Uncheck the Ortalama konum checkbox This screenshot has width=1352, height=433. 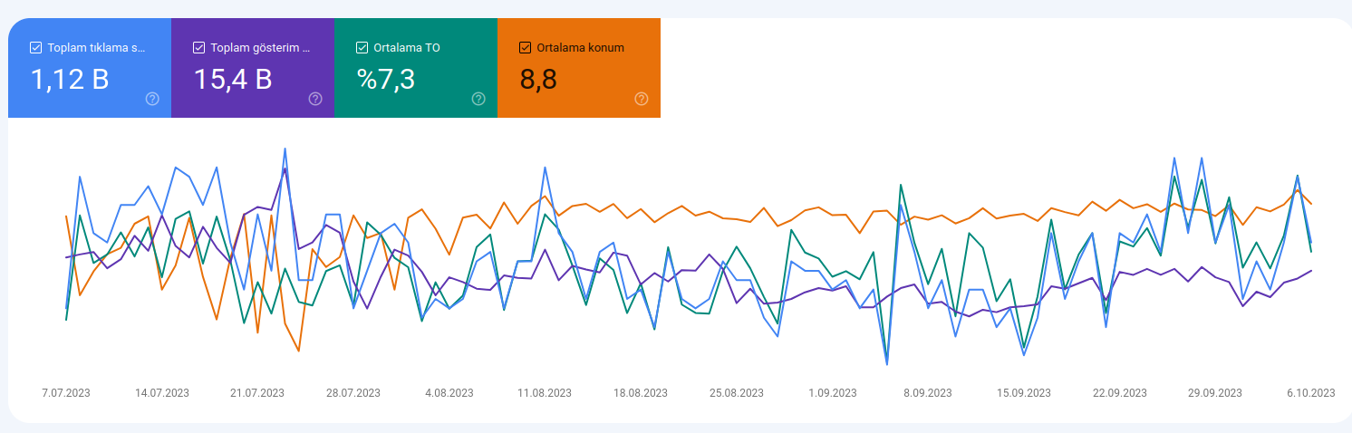[x=526, y=48]
